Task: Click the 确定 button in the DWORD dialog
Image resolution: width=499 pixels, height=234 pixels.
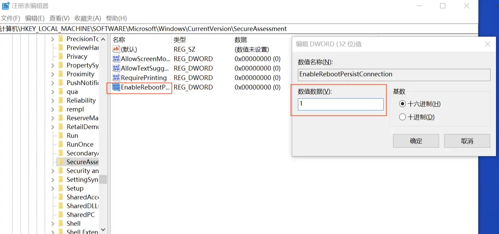Action: coord(416,141)
